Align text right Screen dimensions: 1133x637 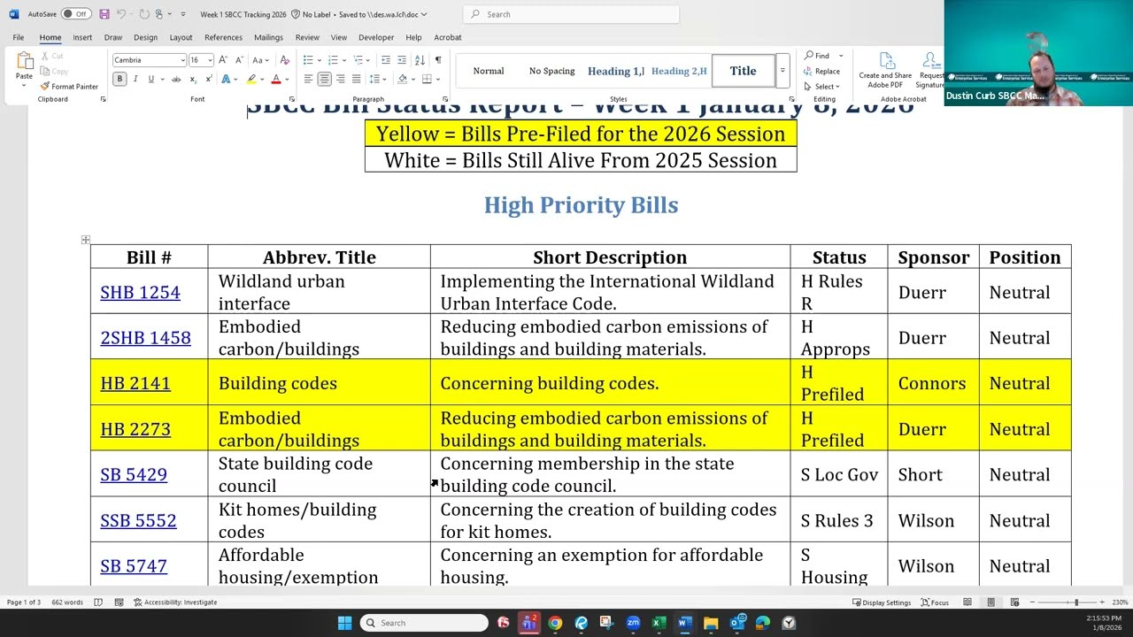point(340,79)
